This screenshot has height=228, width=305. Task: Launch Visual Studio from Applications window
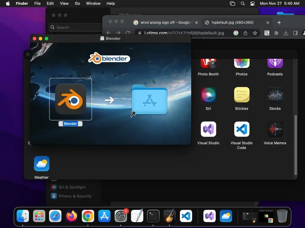[208, 129]
